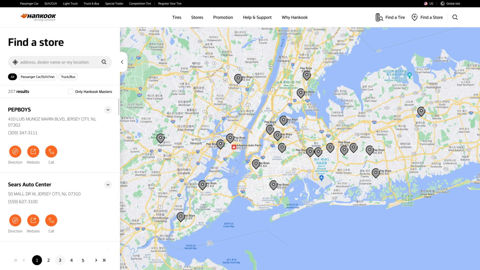Screen dimensions: 480x270
Task: Select the map pin near Woodbridge Township
Action: tap(181, 217)
